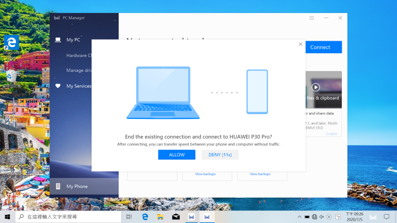The height and width of the screenshot is (223, 397).
Task: Click the laptop illustration in the dialog
Action: [x=163, y=92]
